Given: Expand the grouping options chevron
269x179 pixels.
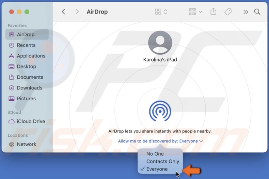Looking at the screenshot, I should (200, 12).
